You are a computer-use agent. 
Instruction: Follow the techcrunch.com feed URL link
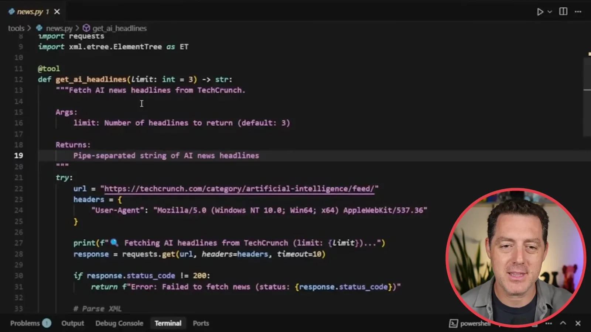[239, 189]
